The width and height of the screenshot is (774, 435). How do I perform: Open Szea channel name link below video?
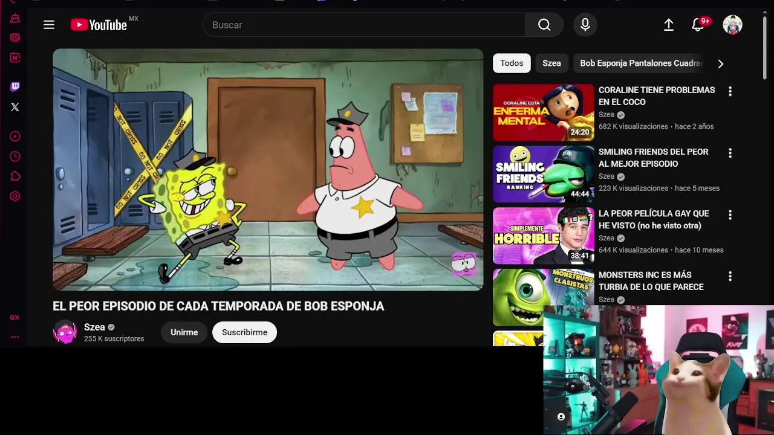(x=94, y=327)
